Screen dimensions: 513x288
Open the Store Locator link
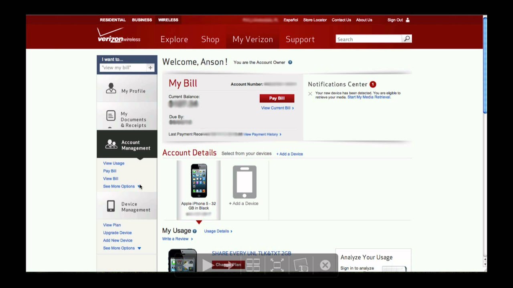[315, 20]
